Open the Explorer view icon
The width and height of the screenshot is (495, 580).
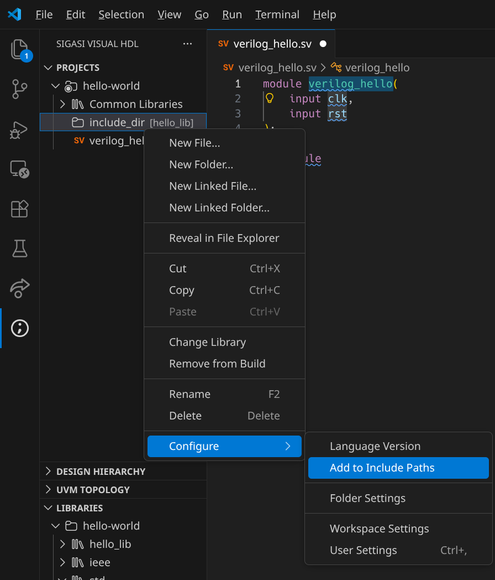click(x=19, y=50)
